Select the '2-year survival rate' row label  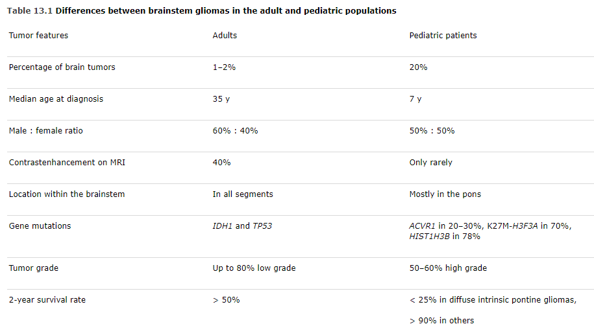(x=47, y=300)
